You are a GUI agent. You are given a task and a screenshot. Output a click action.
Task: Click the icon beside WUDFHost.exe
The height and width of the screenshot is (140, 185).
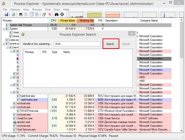[19, 111]
